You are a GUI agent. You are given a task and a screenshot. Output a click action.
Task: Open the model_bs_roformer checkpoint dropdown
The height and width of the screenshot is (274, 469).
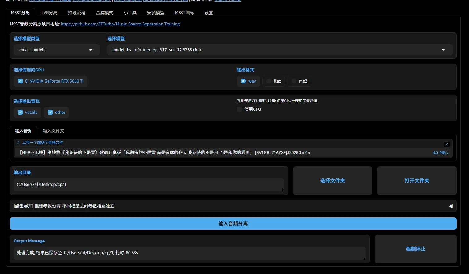pos(279,50)
